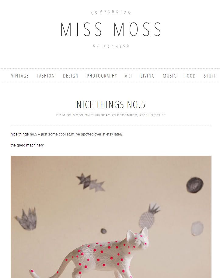220x278 pixels.
Task: Go to the Photography section
Action: (102, 76)
